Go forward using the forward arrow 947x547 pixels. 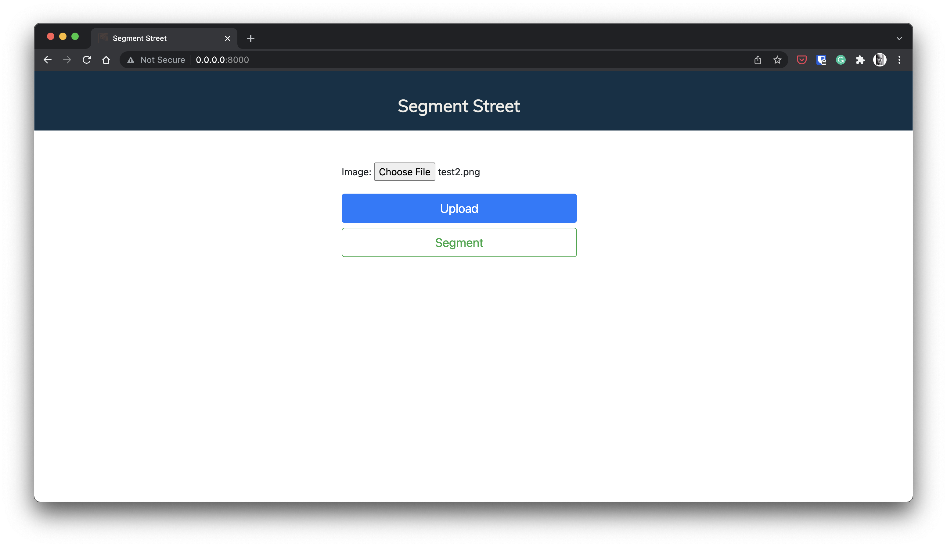[67, 60]
